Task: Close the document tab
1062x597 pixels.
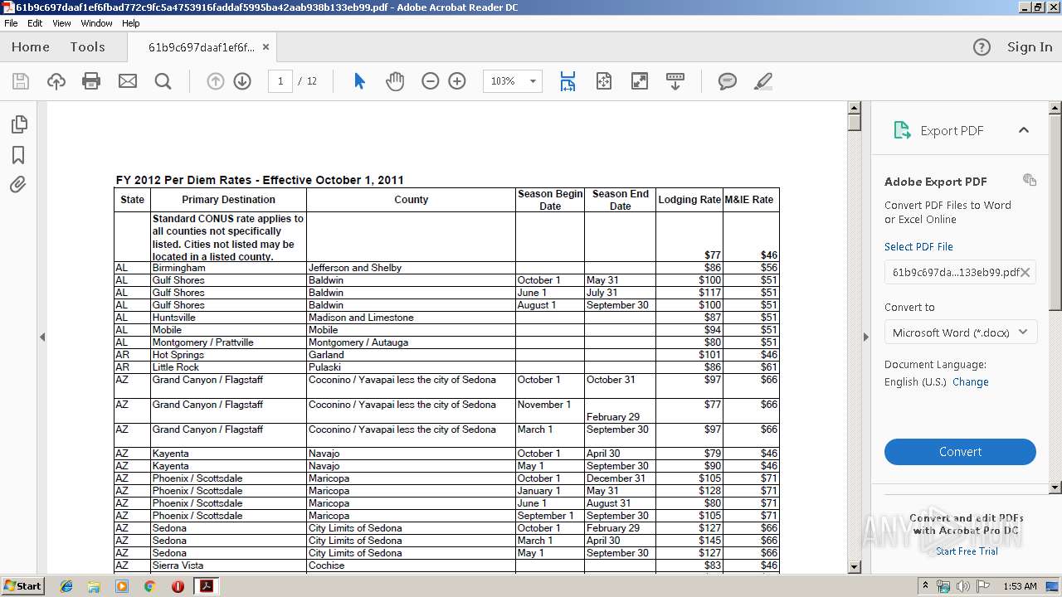Action: 265,47
